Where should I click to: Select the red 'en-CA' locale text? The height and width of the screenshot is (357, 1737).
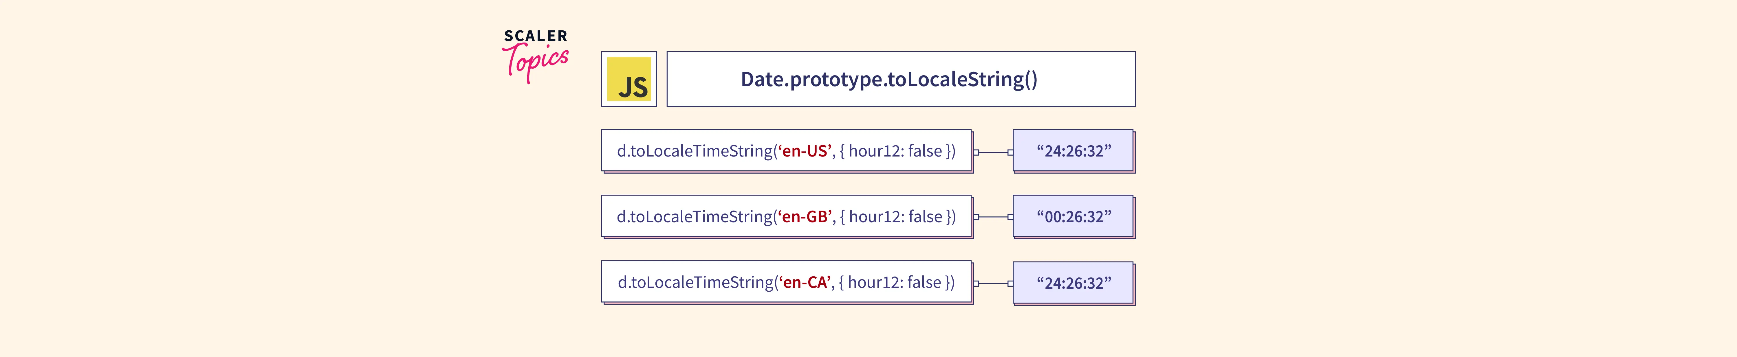[x=805, y=282]
